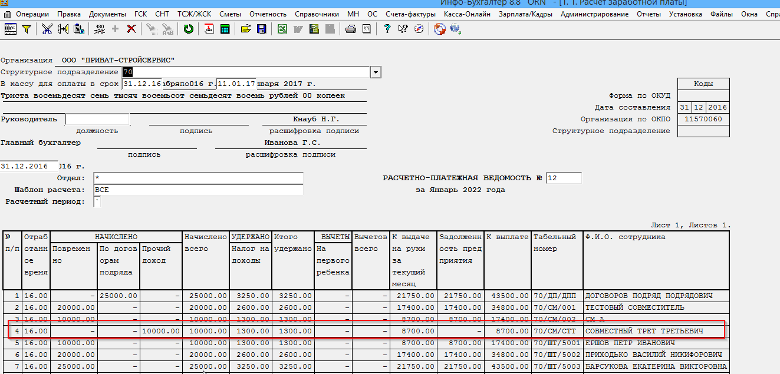
Task: Click the ОКПО code cell 11570060
Action: [x=703, y=119]
